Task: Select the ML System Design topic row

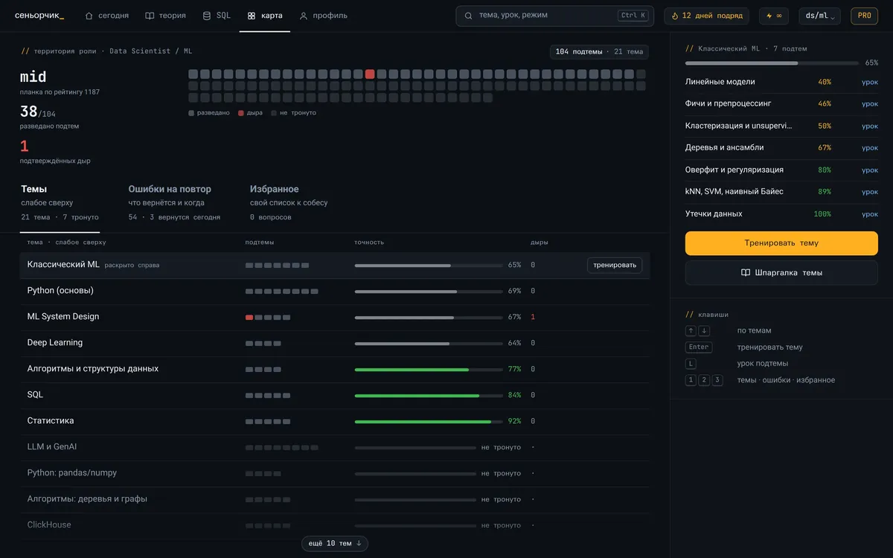Action: point(335,317)
